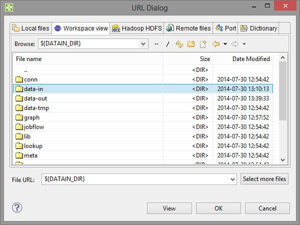This screenshot has width=300, height=225.
Task: Switch to the Dictionary tab
Action: click(x=258, y=28)
